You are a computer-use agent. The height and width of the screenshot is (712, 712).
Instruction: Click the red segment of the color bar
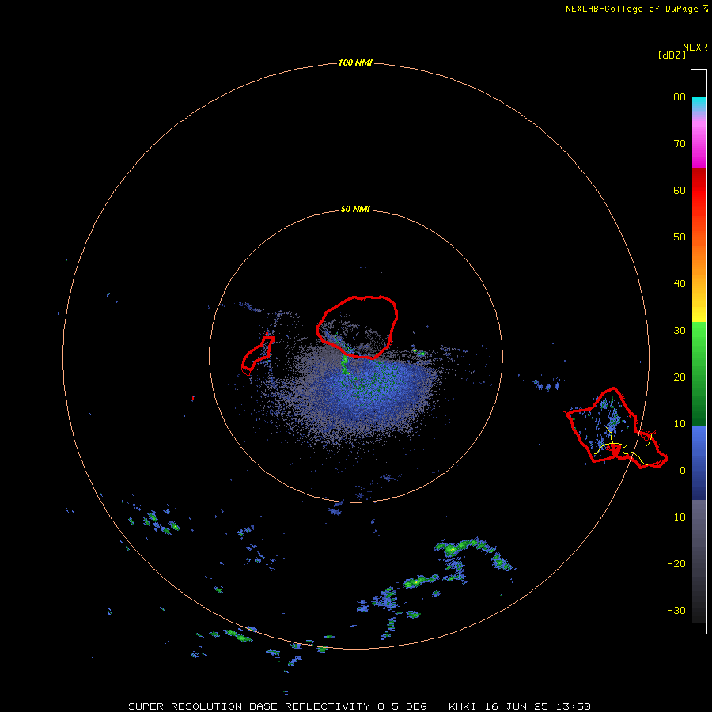[x=699, y=191]
